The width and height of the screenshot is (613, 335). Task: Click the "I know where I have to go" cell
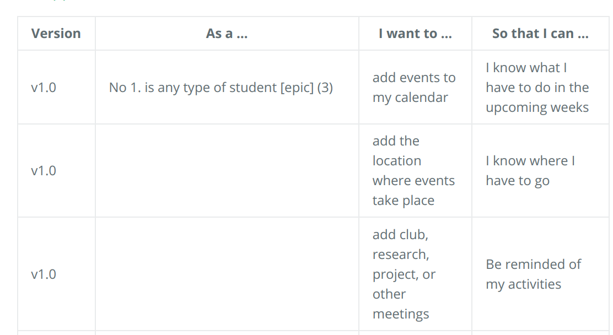[x=530, y=171]
